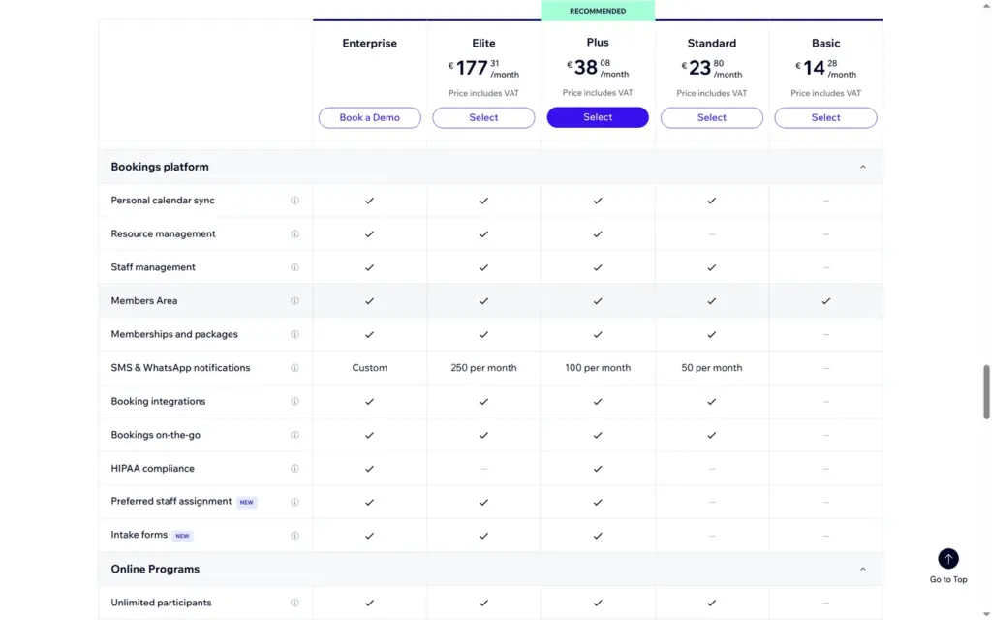Click the Elite price €177.31 per month
The image size is (992, 620).
(x=483, y=68)
